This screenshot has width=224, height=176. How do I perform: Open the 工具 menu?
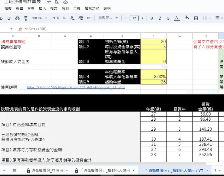click(77, 8)
